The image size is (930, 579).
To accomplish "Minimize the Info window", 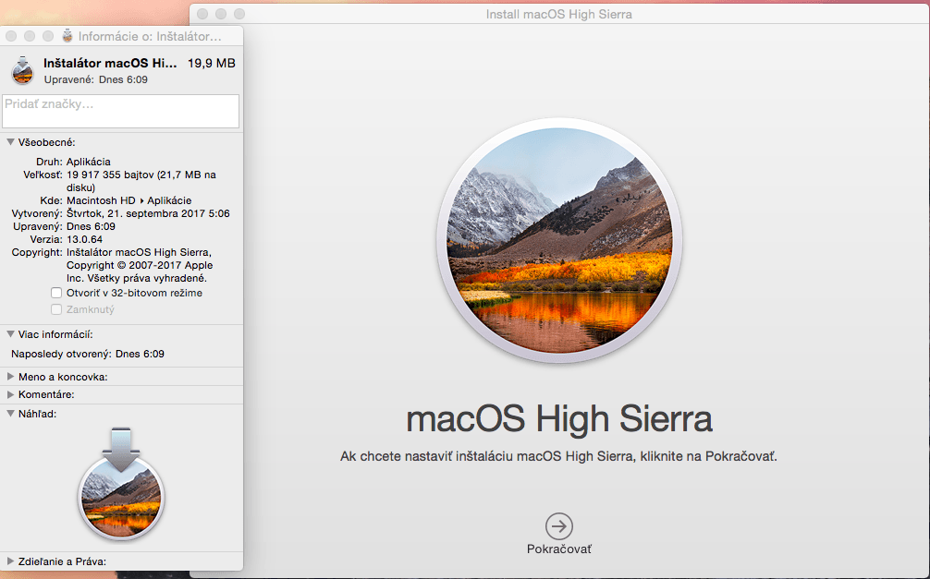I will (29, 36).
